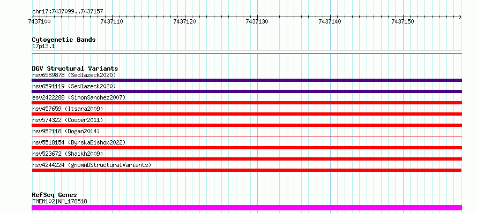Click ruler tick label 7437120
This screenshot has width=477, height=213.
(x=185, y=21)
